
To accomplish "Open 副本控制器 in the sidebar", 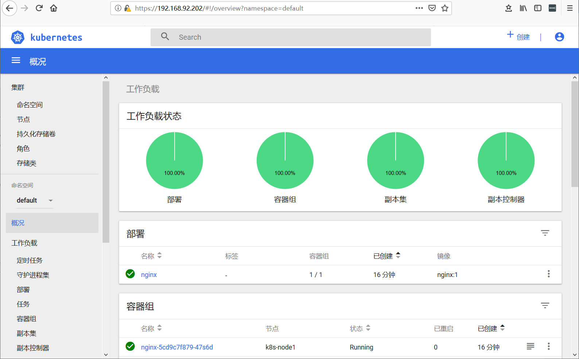I will [x=33, y=348].
